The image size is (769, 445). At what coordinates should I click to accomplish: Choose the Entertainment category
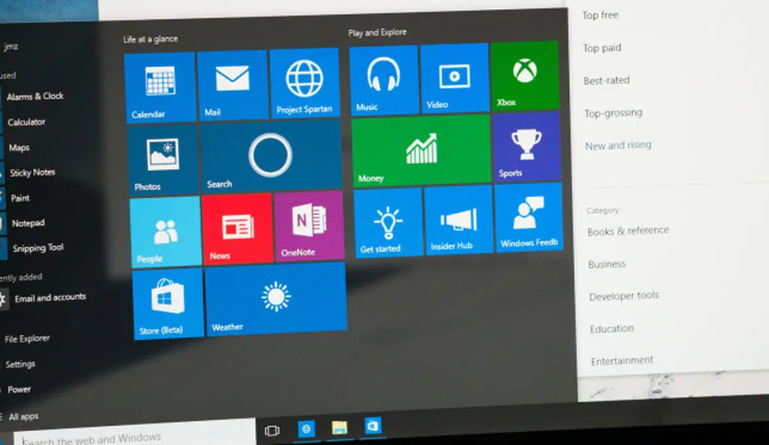[622, 360]
